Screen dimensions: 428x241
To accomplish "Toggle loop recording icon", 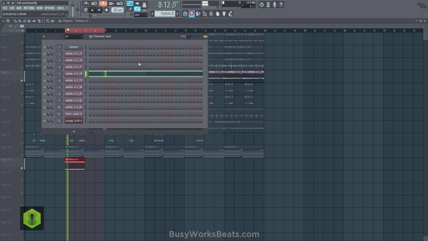I will click(x=120, y=4).
